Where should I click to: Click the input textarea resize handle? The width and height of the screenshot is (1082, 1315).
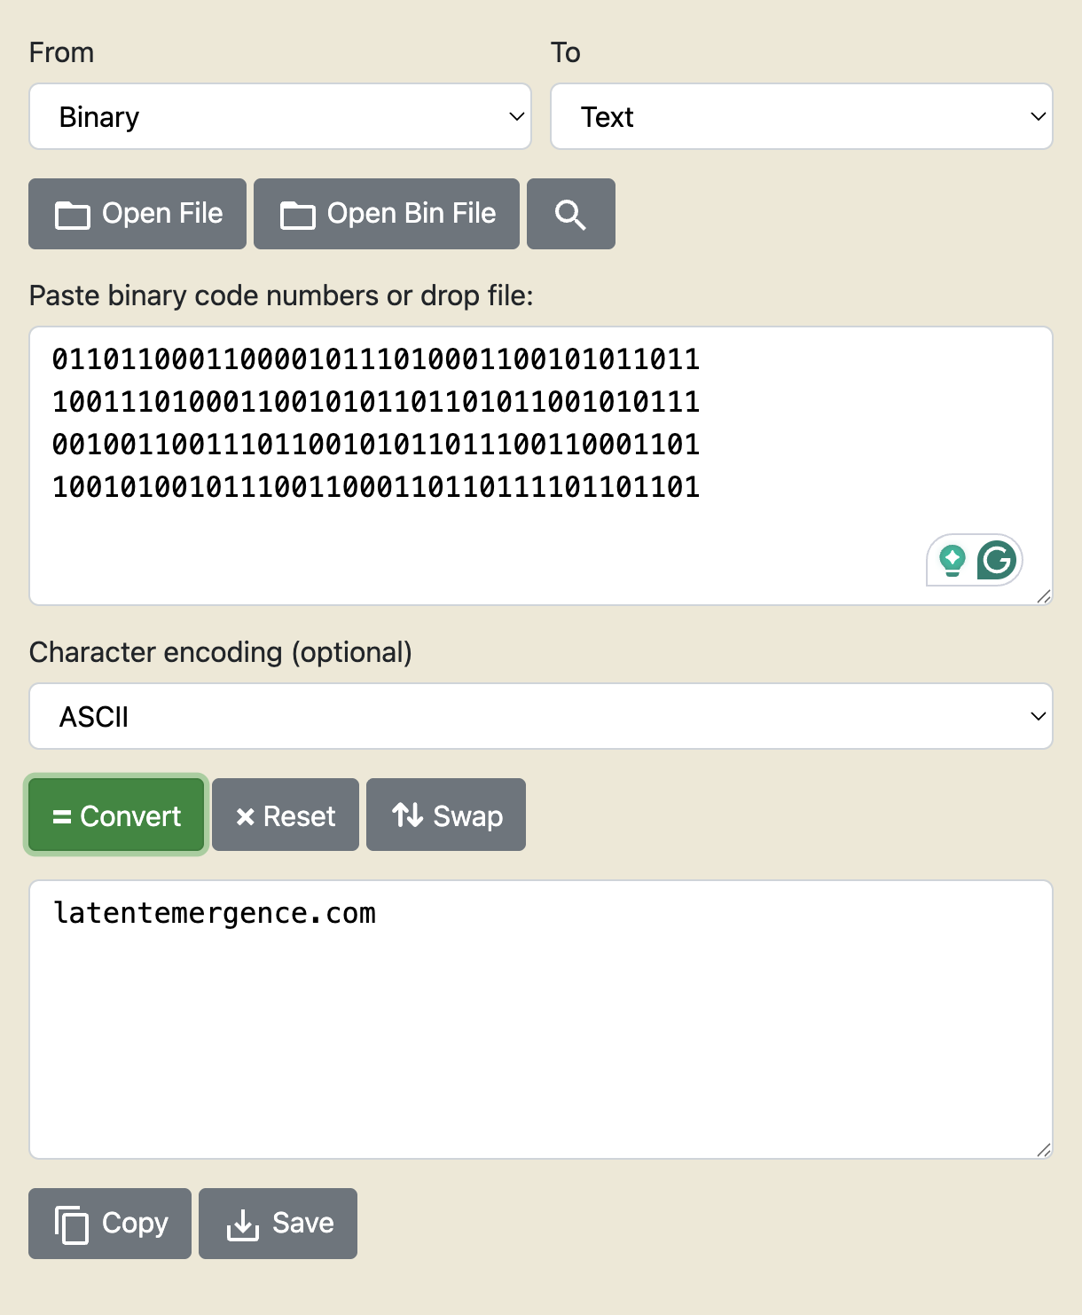1044,596
